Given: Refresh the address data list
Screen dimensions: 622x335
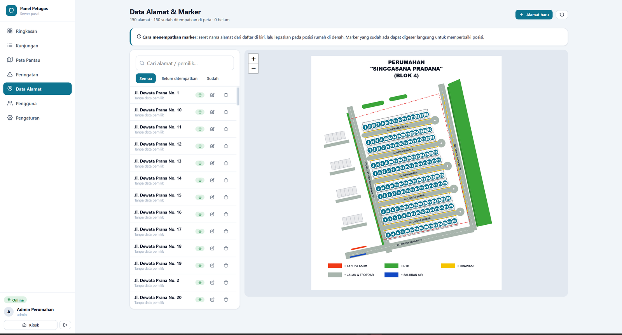Looking at the screenshot, I should [x=562, y=15].
